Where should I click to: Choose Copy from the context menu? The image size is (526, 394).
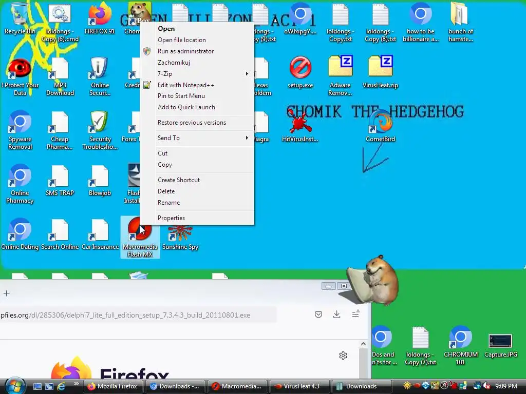click(x=197, y=165)
